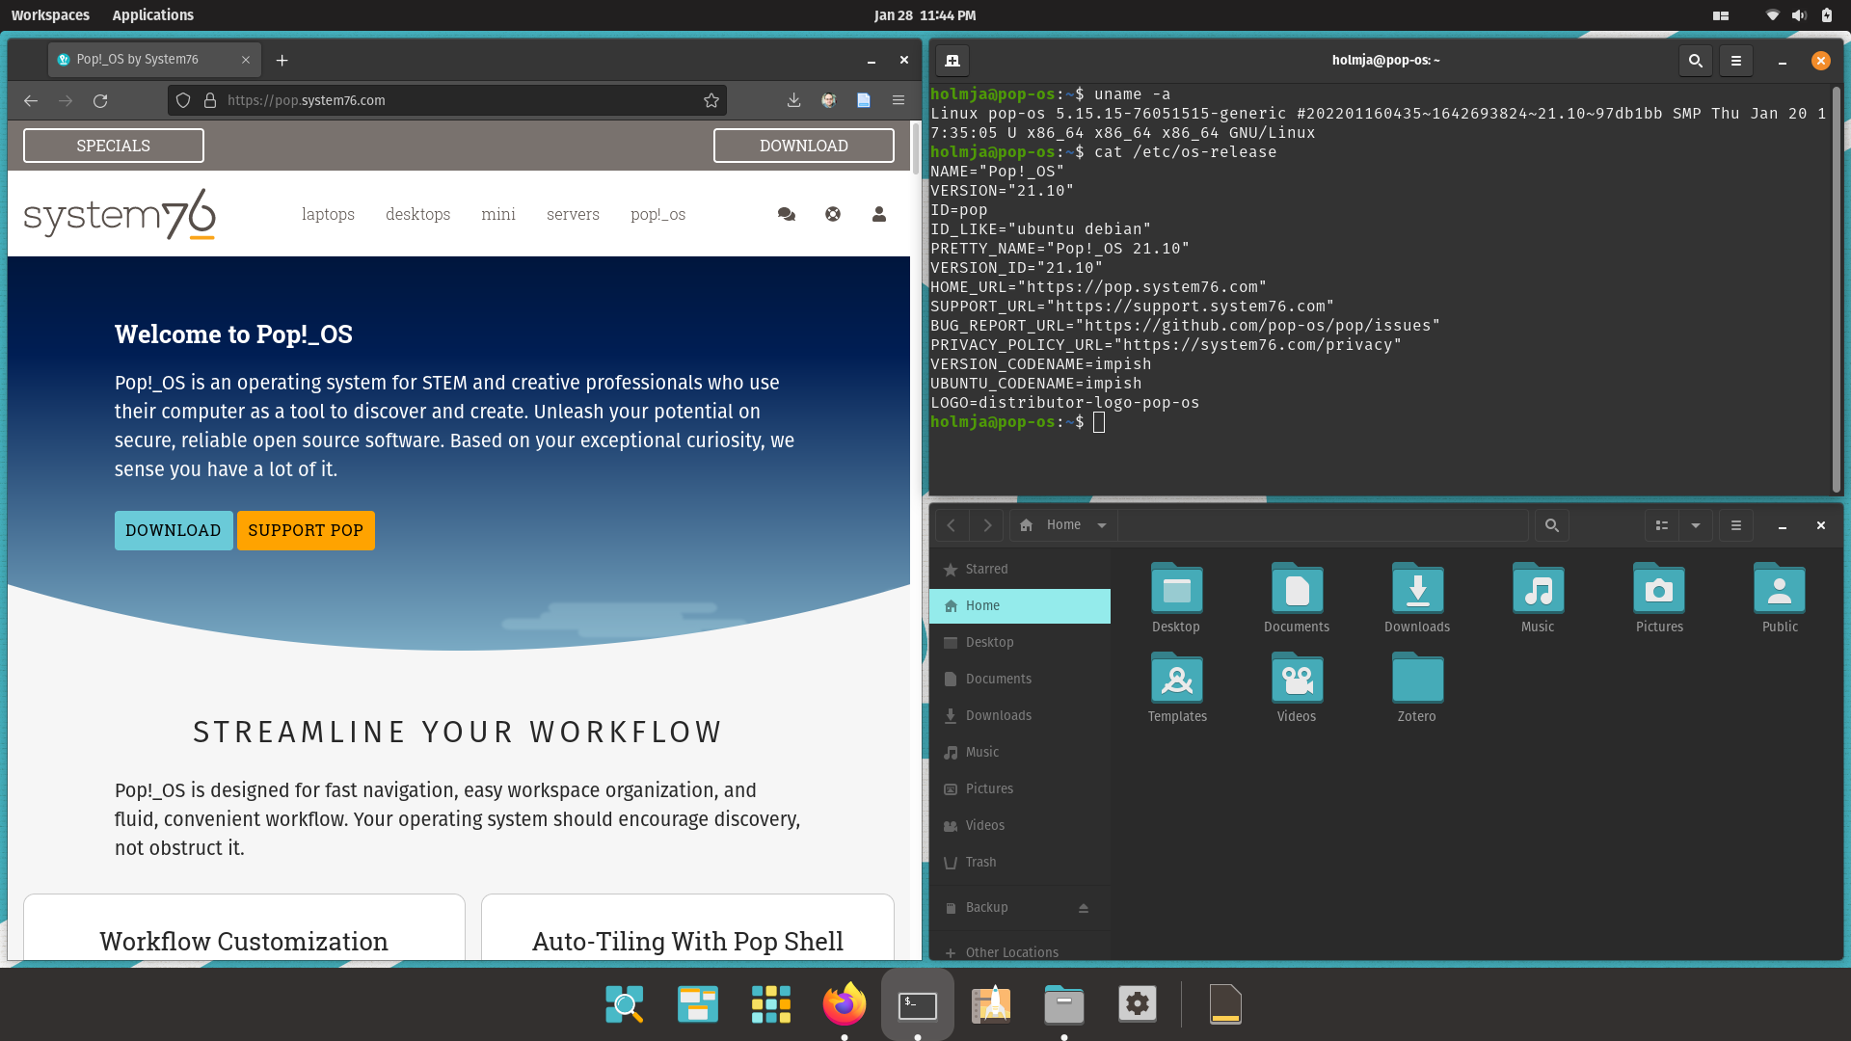Select Pictures in file manager sidebar
Viewport: 1851px width, 1041px height.
[1020, 789]
